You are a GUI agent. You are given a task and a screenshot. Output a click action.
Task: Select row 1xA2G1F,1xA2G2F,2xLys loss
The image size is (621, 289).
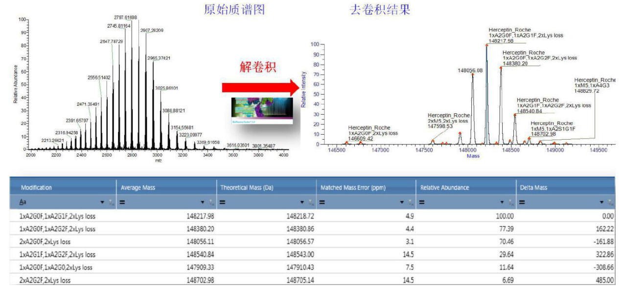tap(313, 254)
